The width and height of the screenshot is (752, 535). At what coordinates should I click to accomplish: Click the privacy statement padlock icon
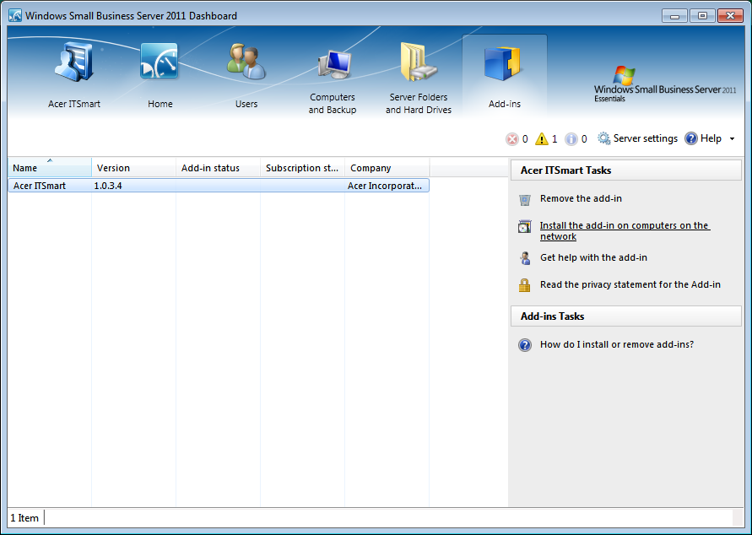tap(525, 285)
